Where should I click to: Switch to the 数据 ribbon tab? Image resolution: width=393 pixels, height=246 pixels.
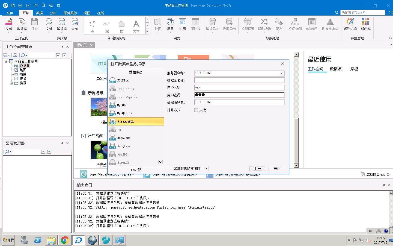(x=40, y=13)
